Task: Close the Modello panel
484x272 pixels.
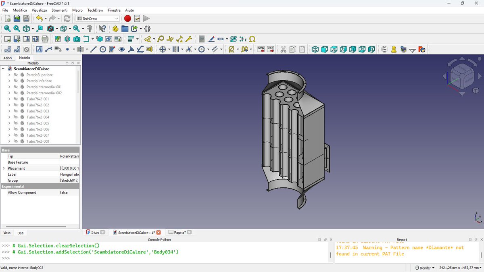Action: (x=78, y=63)
